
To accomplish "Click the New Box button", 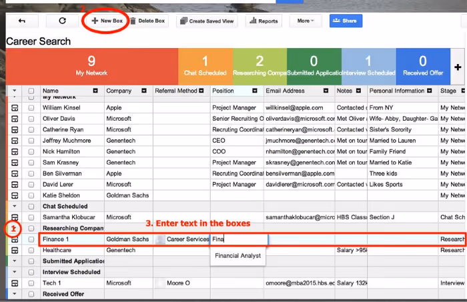I will pyautogui.click(x=107, y=21).
